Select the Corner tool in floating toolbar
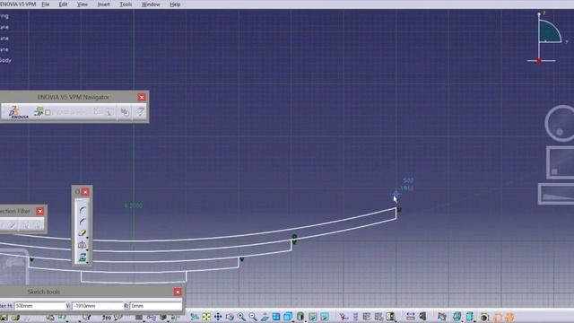Image resolution: width=574 pixels, height=323 pixels. (x=82, y=210)
